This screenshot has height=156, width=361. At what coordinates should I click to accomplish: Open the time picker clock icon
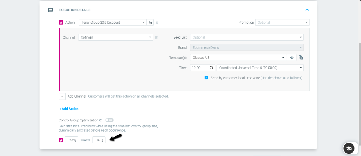click(211, 68)
